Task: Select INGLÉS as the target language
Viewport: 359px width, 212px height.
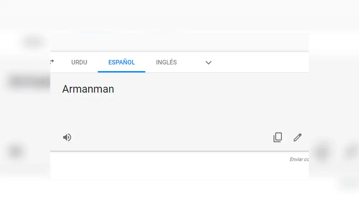Action: coord(166,62)
